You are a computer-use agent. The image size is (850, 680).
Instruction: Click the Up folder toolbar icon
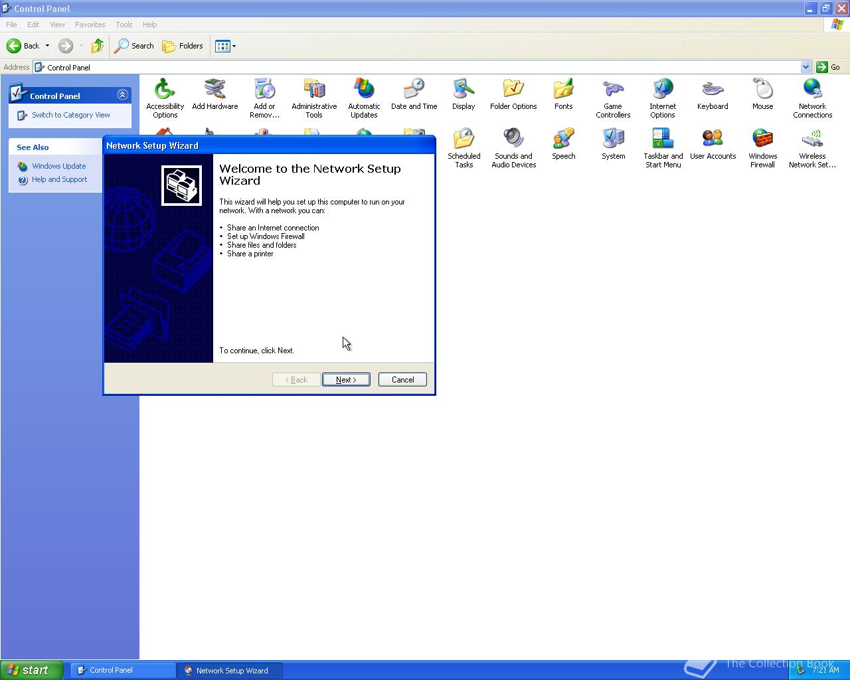[x=98, y=46]
